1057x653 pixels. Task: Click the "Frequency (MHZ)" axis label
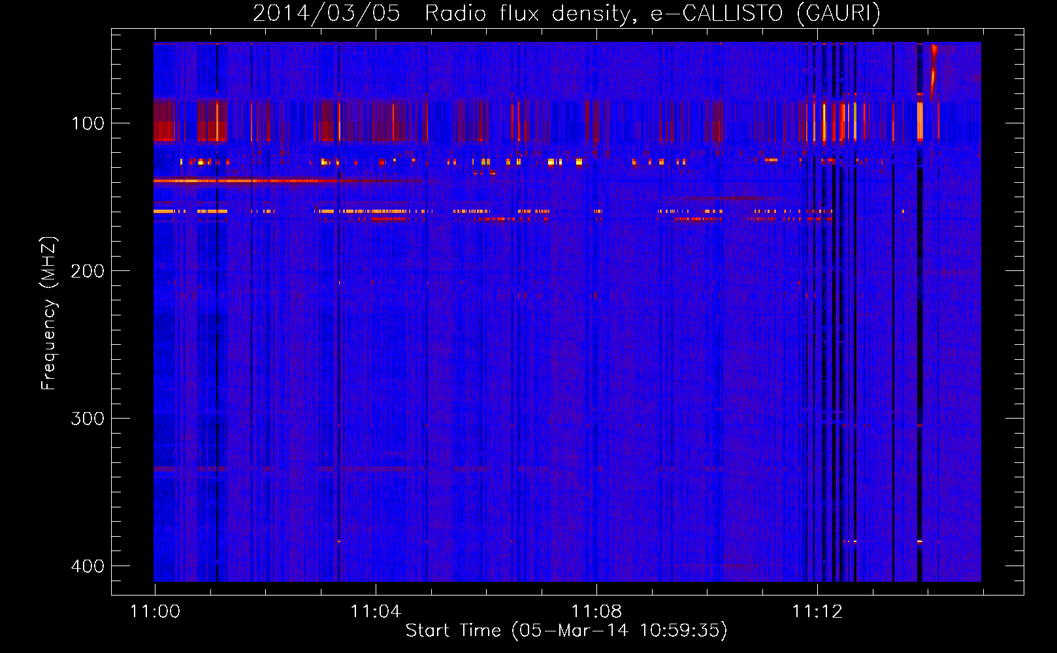coord(49,313)
